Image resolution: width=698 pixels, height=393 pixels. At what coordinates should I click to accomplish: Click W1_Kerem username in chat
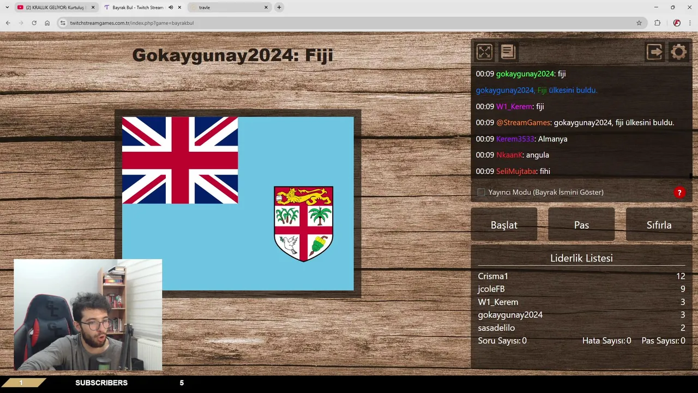[514, 106]
